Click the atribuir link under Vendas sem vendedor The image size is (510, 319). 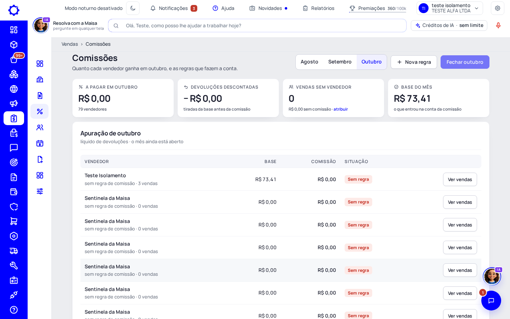click(x=341, y=109)
